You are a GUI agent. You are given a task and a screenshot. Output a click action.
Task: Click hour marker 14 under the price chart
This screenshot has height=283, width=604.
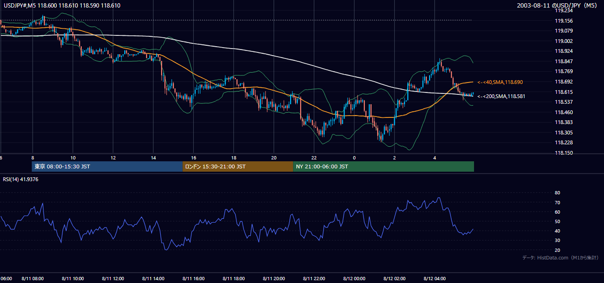[x=153, y=158]
